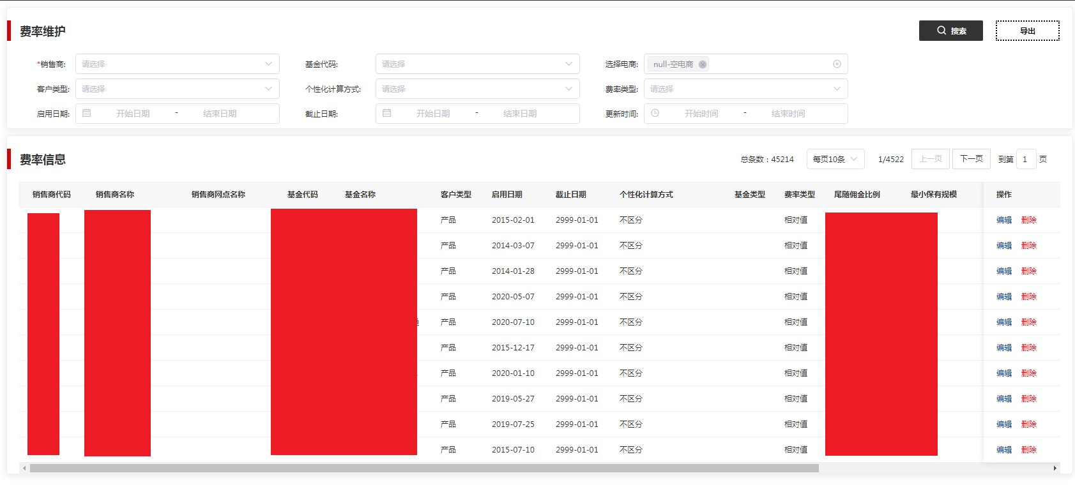Click the horizontal scrollbar thumb
This screenshot has width=1075, height=487.
point(424,468)
